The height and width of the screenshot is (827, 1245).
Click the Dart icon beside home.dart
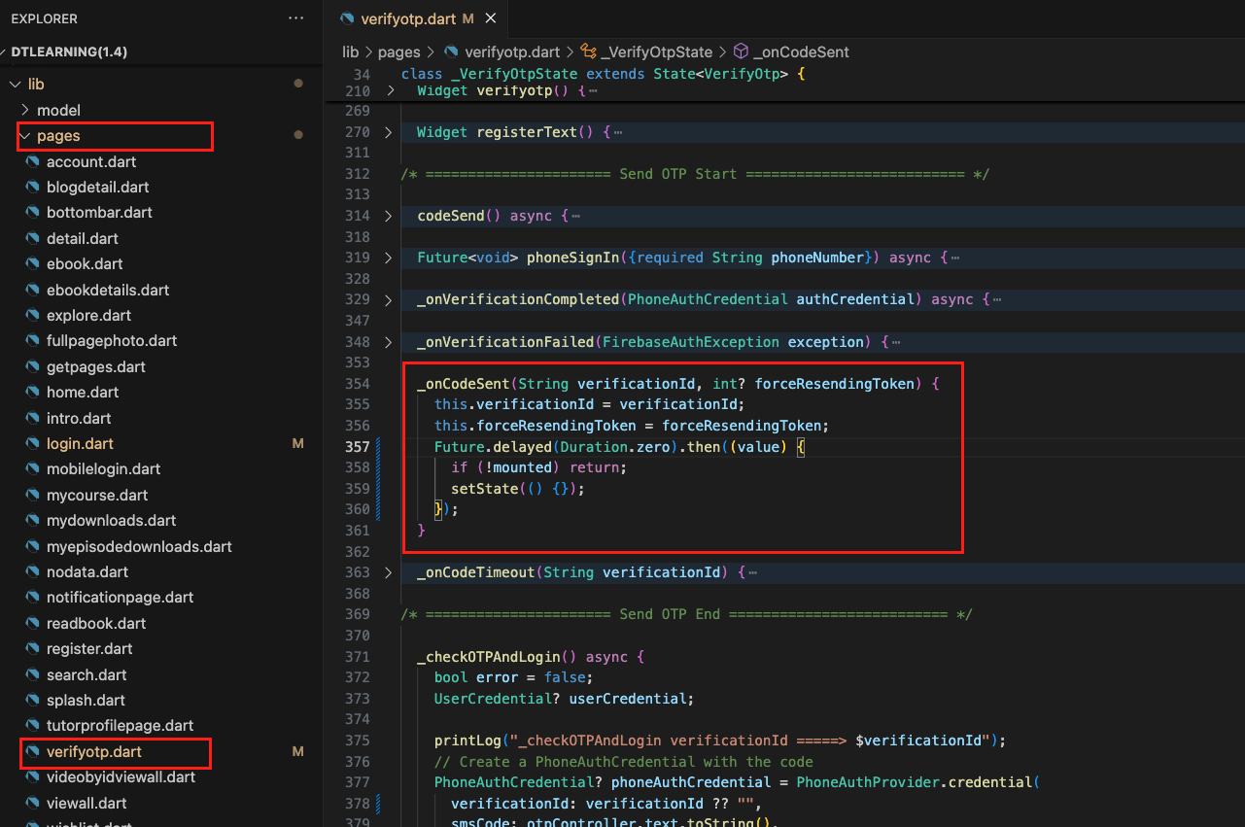click(x=32, y=393)
